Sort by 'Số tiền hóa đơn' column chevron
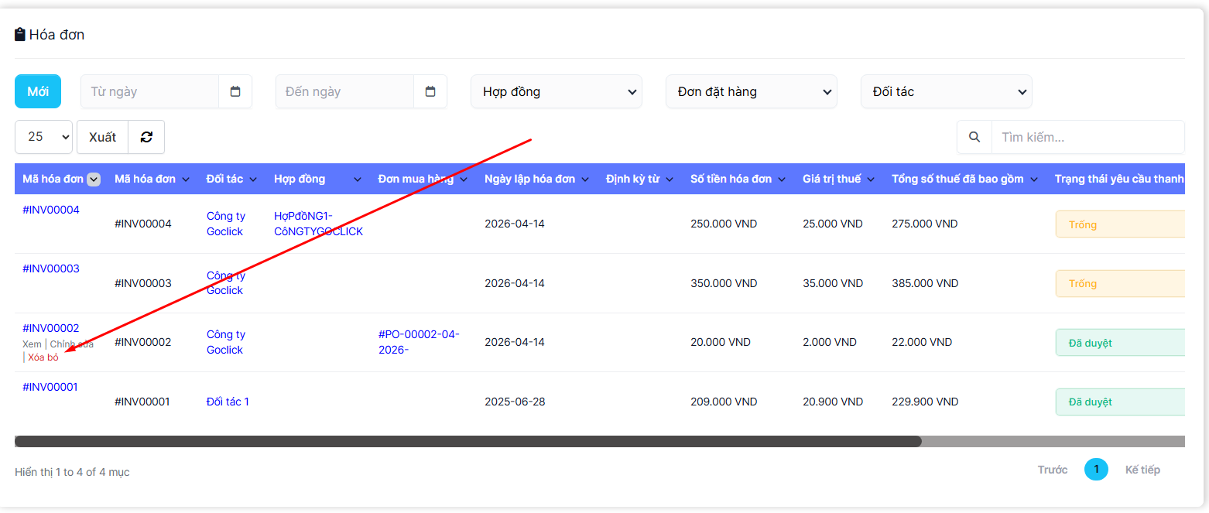The height and width of the screenshot is (513, 1209). point(782,180)
